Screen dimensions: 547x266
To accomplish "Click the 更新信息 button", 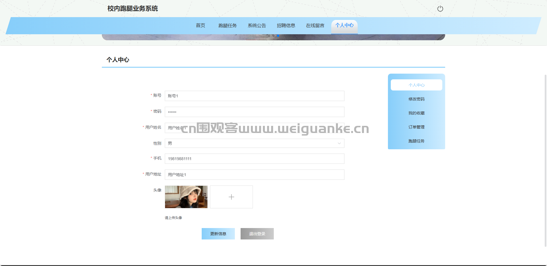I will click(x=218, y=234).
